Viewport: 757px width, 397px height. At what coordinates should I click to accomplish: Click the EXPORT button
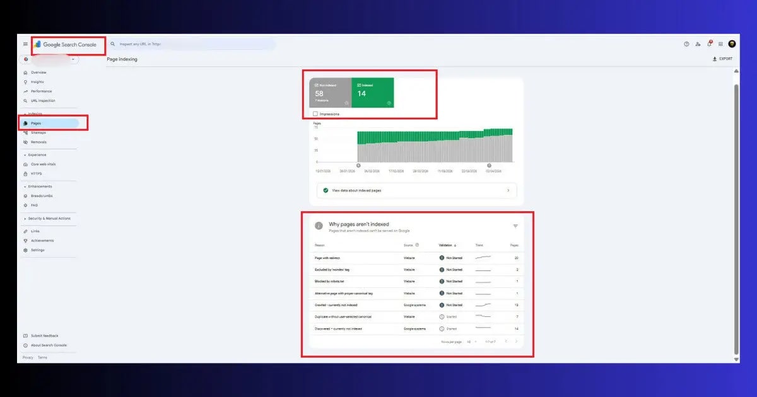click(721, 58)
